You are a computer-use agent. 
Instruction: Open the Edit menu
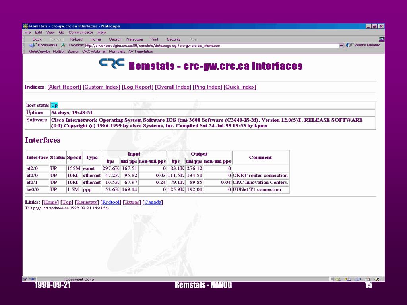point(39,33)
